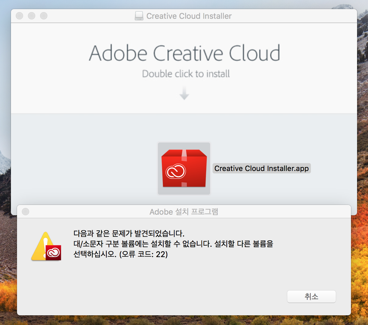Click the Double click to install text

186,74
